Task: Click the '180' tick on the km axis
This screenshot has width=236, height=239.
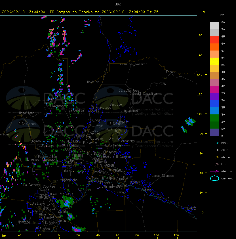Action: 200,35
